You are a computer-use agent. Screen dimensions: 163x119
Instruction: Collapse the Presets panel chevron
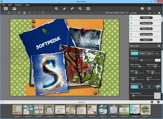[3, 102]
